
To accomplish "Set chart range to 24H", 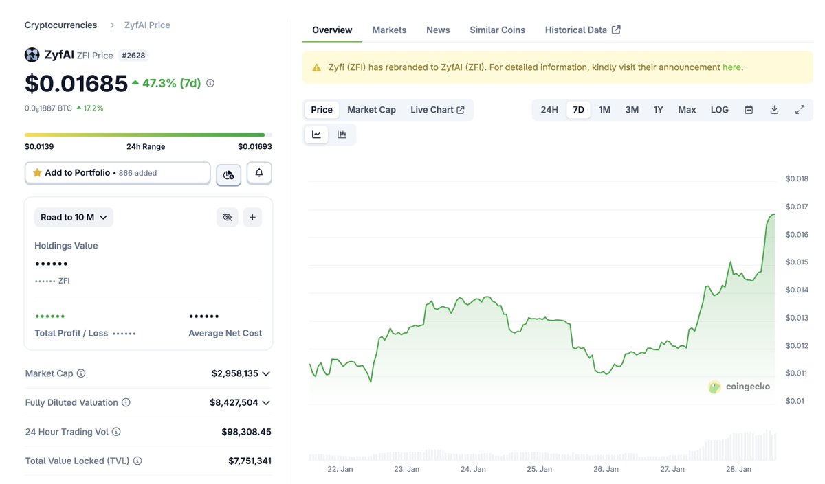I will click(x=549, y=110).
